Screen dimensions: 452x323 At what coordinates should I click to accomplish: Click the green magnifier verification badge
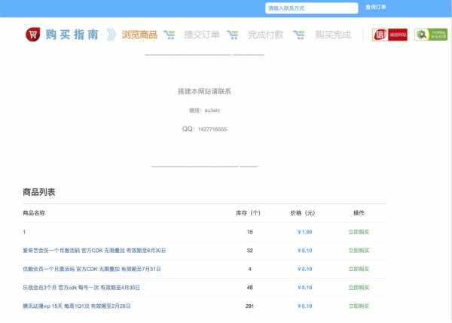point(431,35)
